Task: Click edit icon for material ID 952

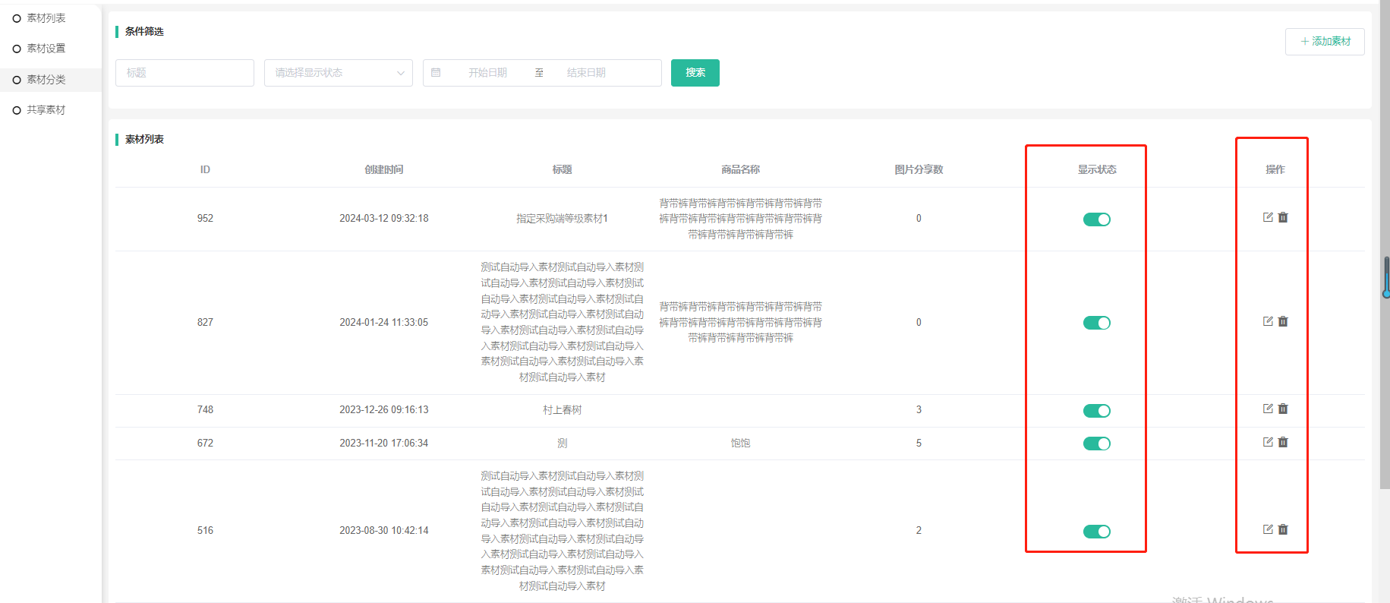Action: click(1267, 217)
